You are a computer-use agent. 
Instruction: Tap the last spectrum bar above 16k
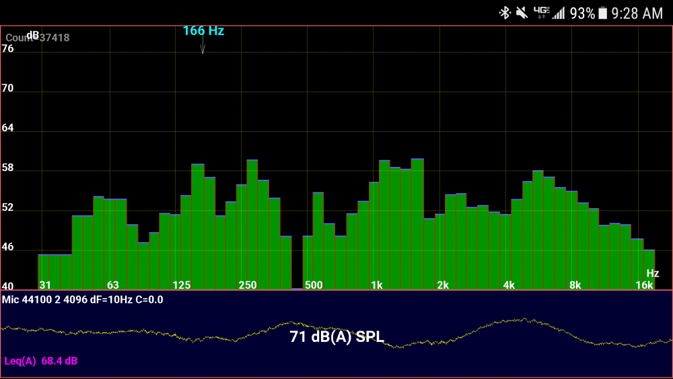tap(649, 269)
